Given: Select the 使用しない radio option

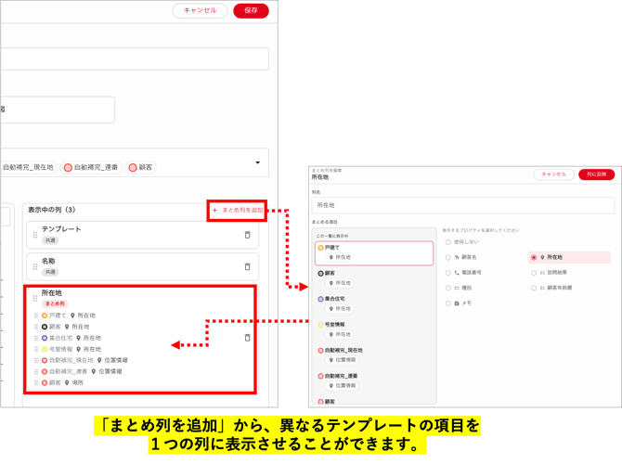Looking at the screenshot, I should click(x=447, y=242).
